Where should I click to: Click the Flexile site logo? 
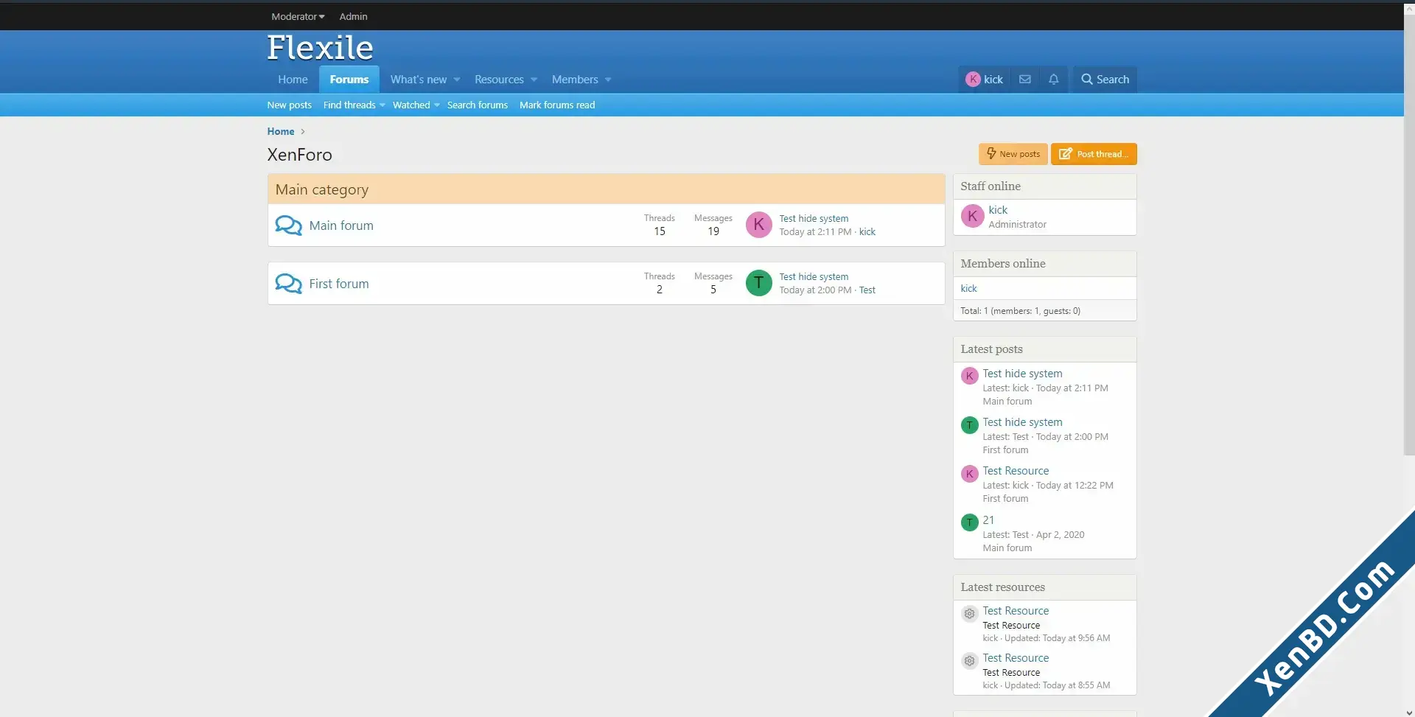click(x=320, y=48)
